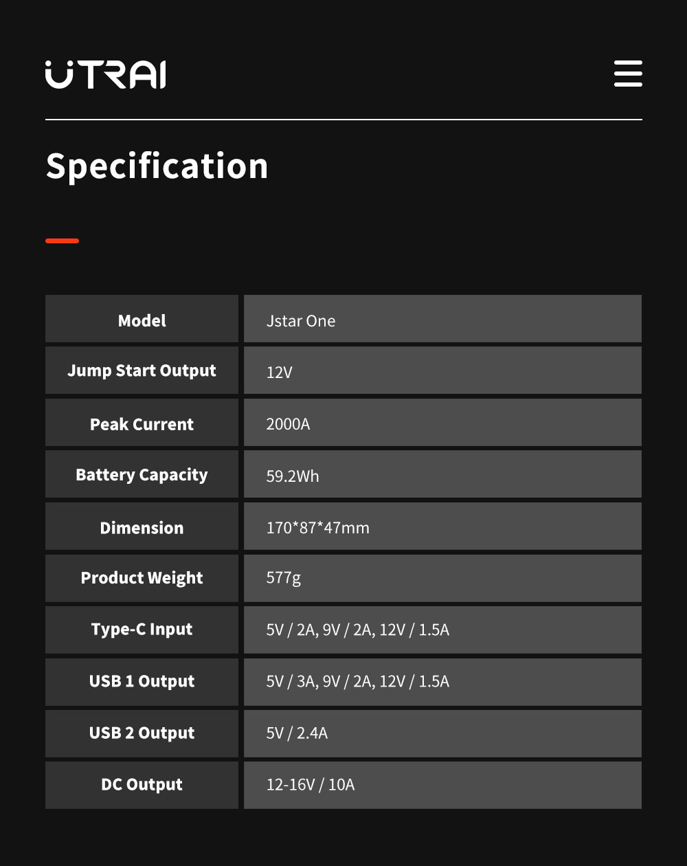Select the Dimension label cell

pos(142,526)
